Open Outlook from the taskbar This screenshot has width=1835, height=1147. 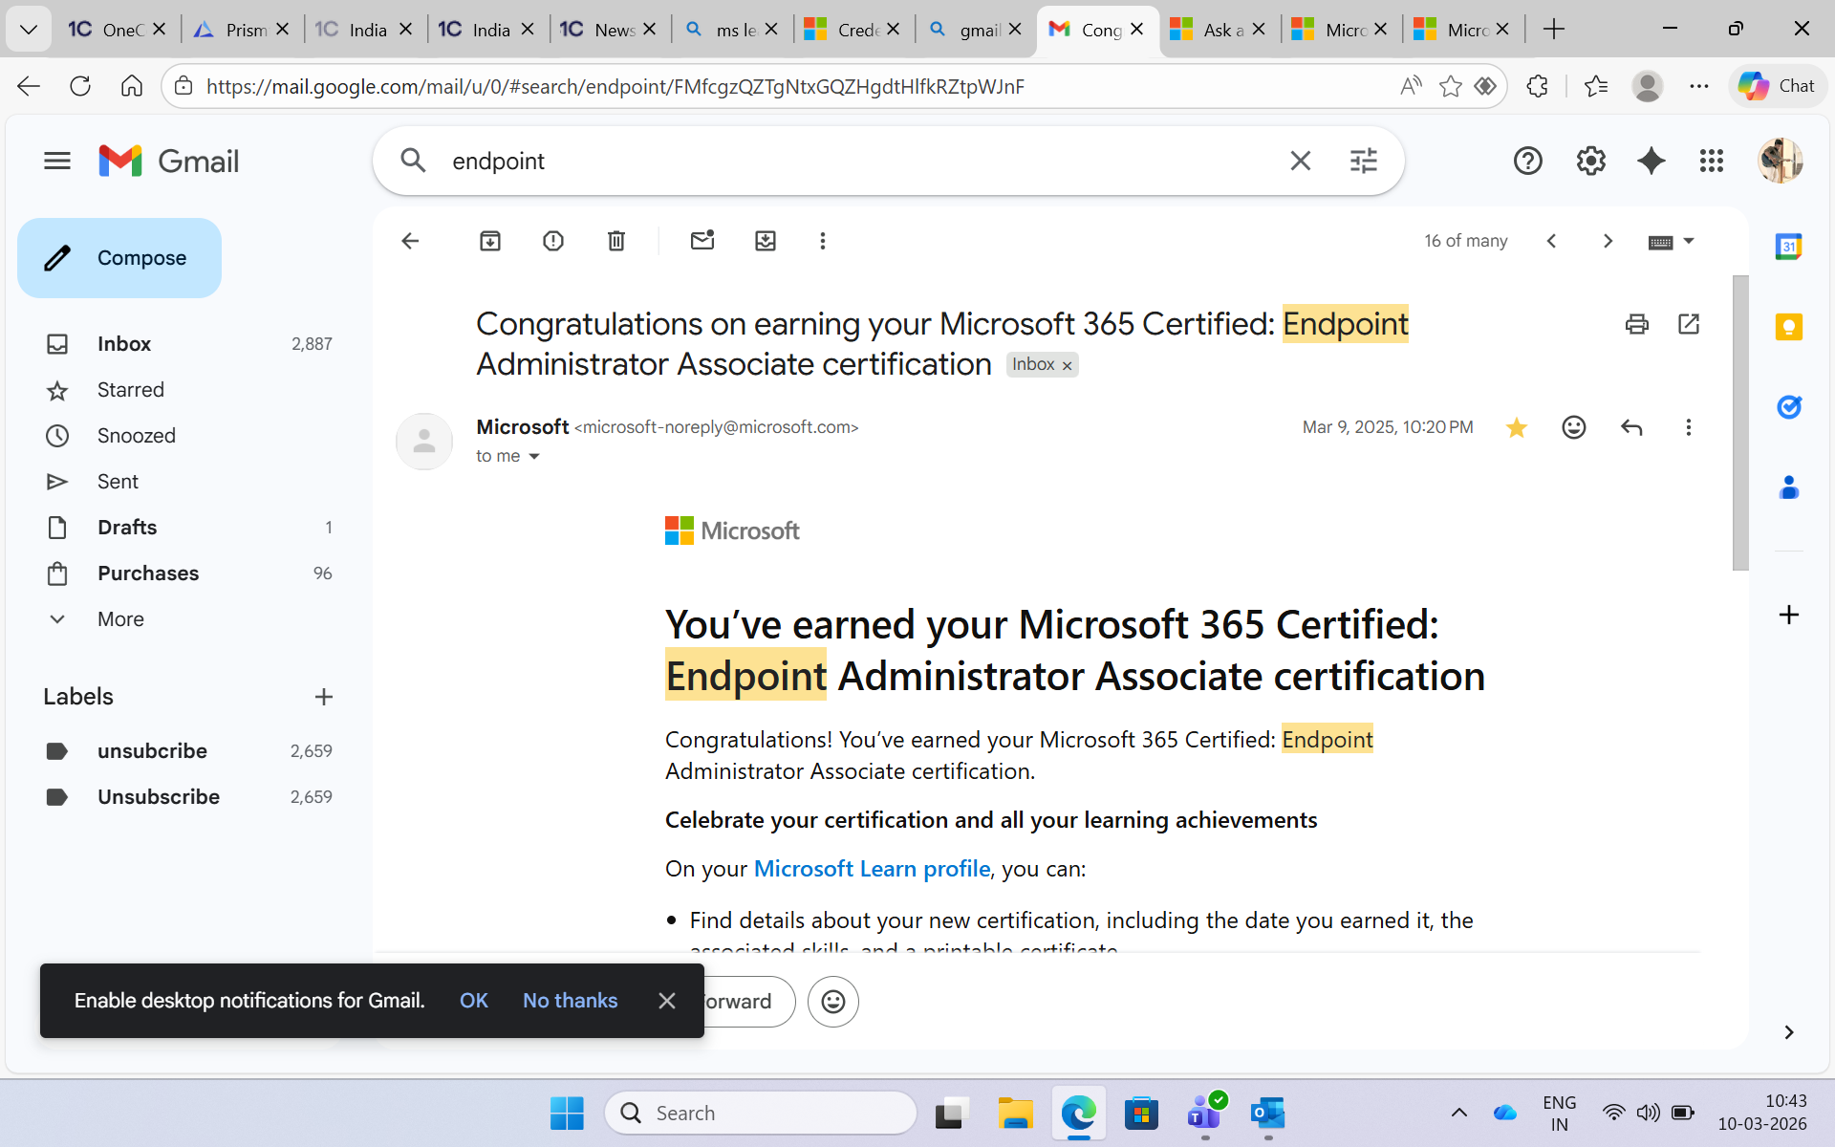click(1268, 1113)
